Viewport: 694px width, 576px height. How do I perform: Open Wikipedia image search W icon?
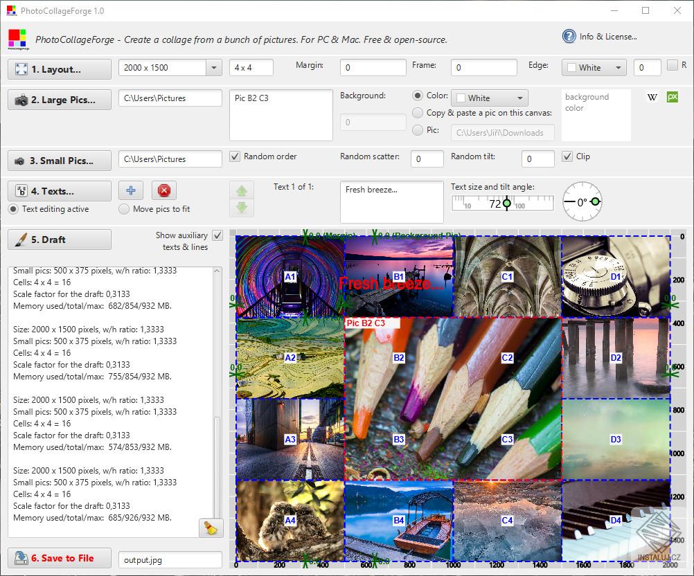(652, 98)
